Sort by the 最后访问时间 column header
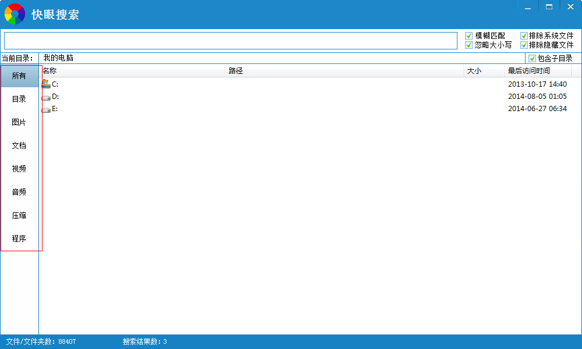This screenshot has height=349, width=582. point(538,71)
